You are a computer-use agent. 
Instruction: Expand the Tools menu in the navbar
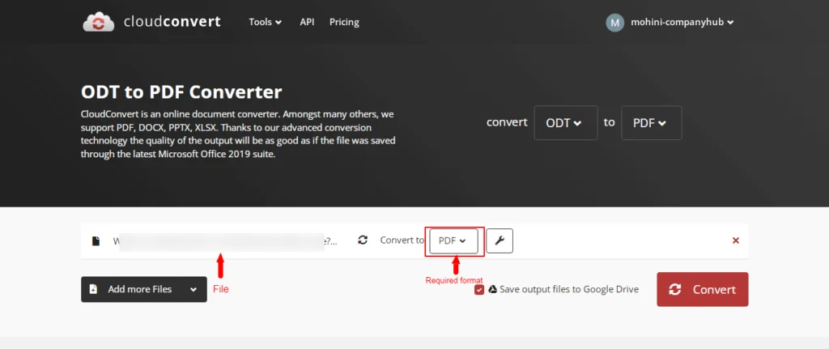pyautogui.click(x=265, y=22)
